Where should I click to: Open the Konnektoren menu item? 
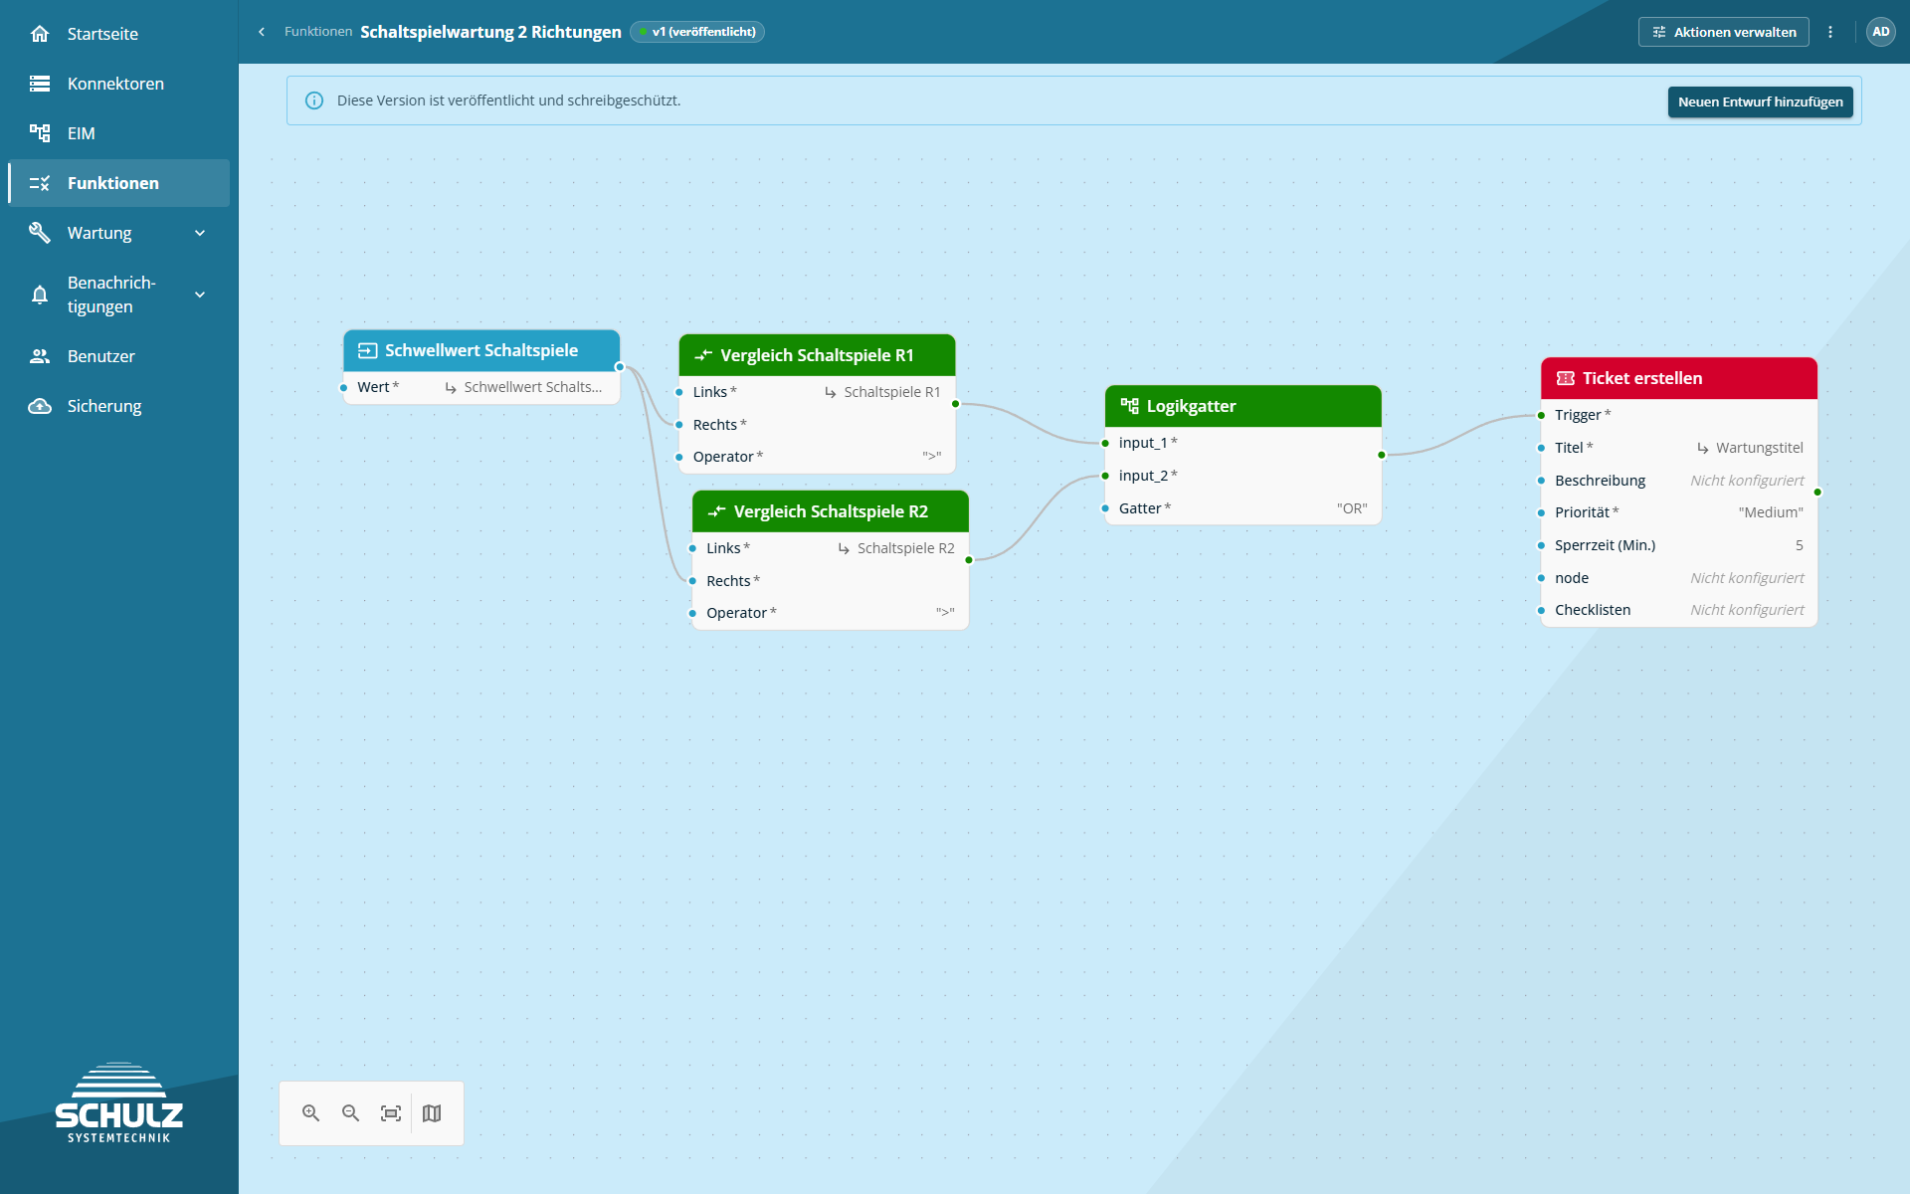[x=119, y=84]
